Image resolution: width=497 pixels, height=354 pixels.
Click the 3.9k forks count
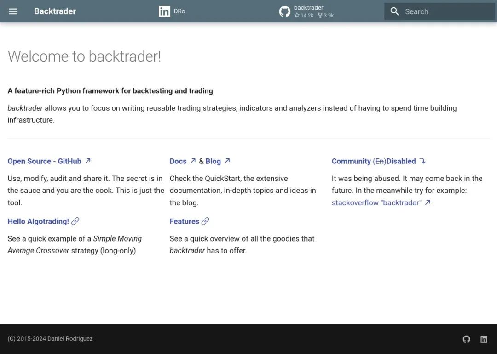point(326,15)
